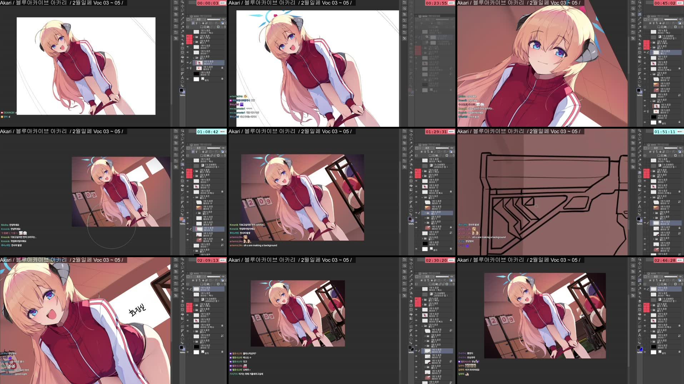The image size is (684, 384).
Task: Select the Text tool
Action: click(x=182, y=78)
